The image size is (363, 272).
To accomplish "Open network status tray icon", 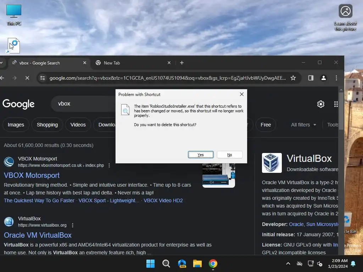I will point(311,263).
